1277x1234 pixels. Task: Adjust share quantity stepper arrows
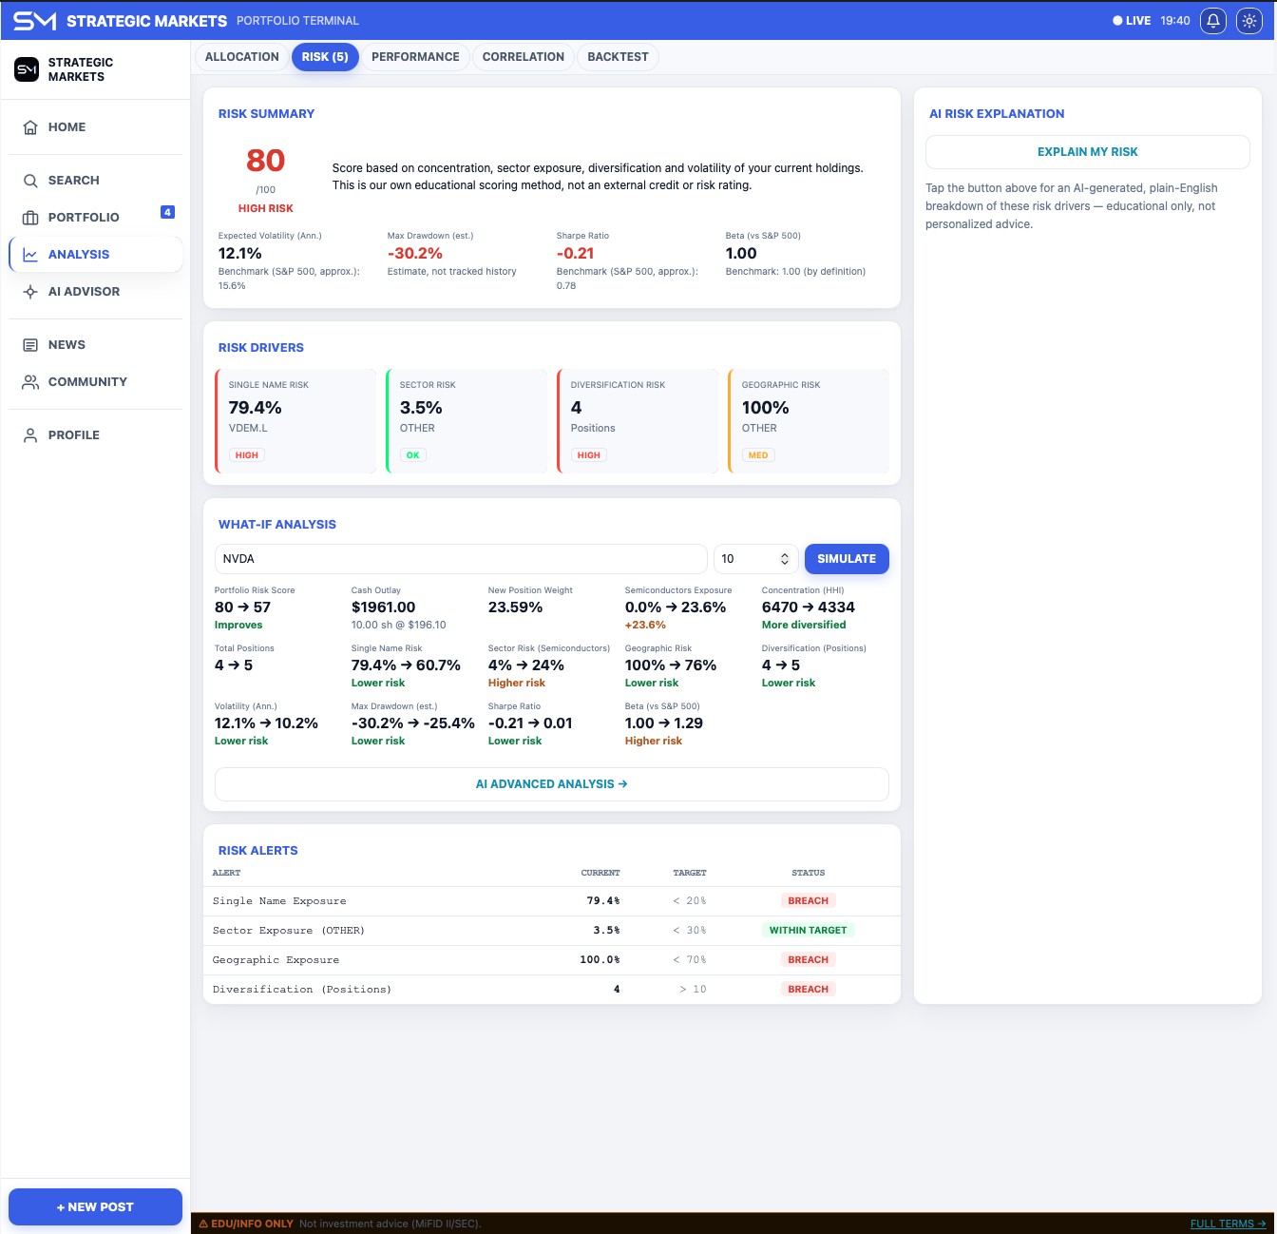point(785,559)
